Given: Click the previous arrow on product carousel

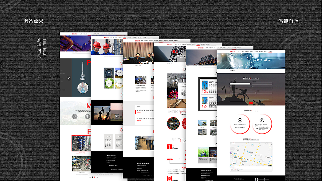Looking at the screenshot, I should click(69, 78).
